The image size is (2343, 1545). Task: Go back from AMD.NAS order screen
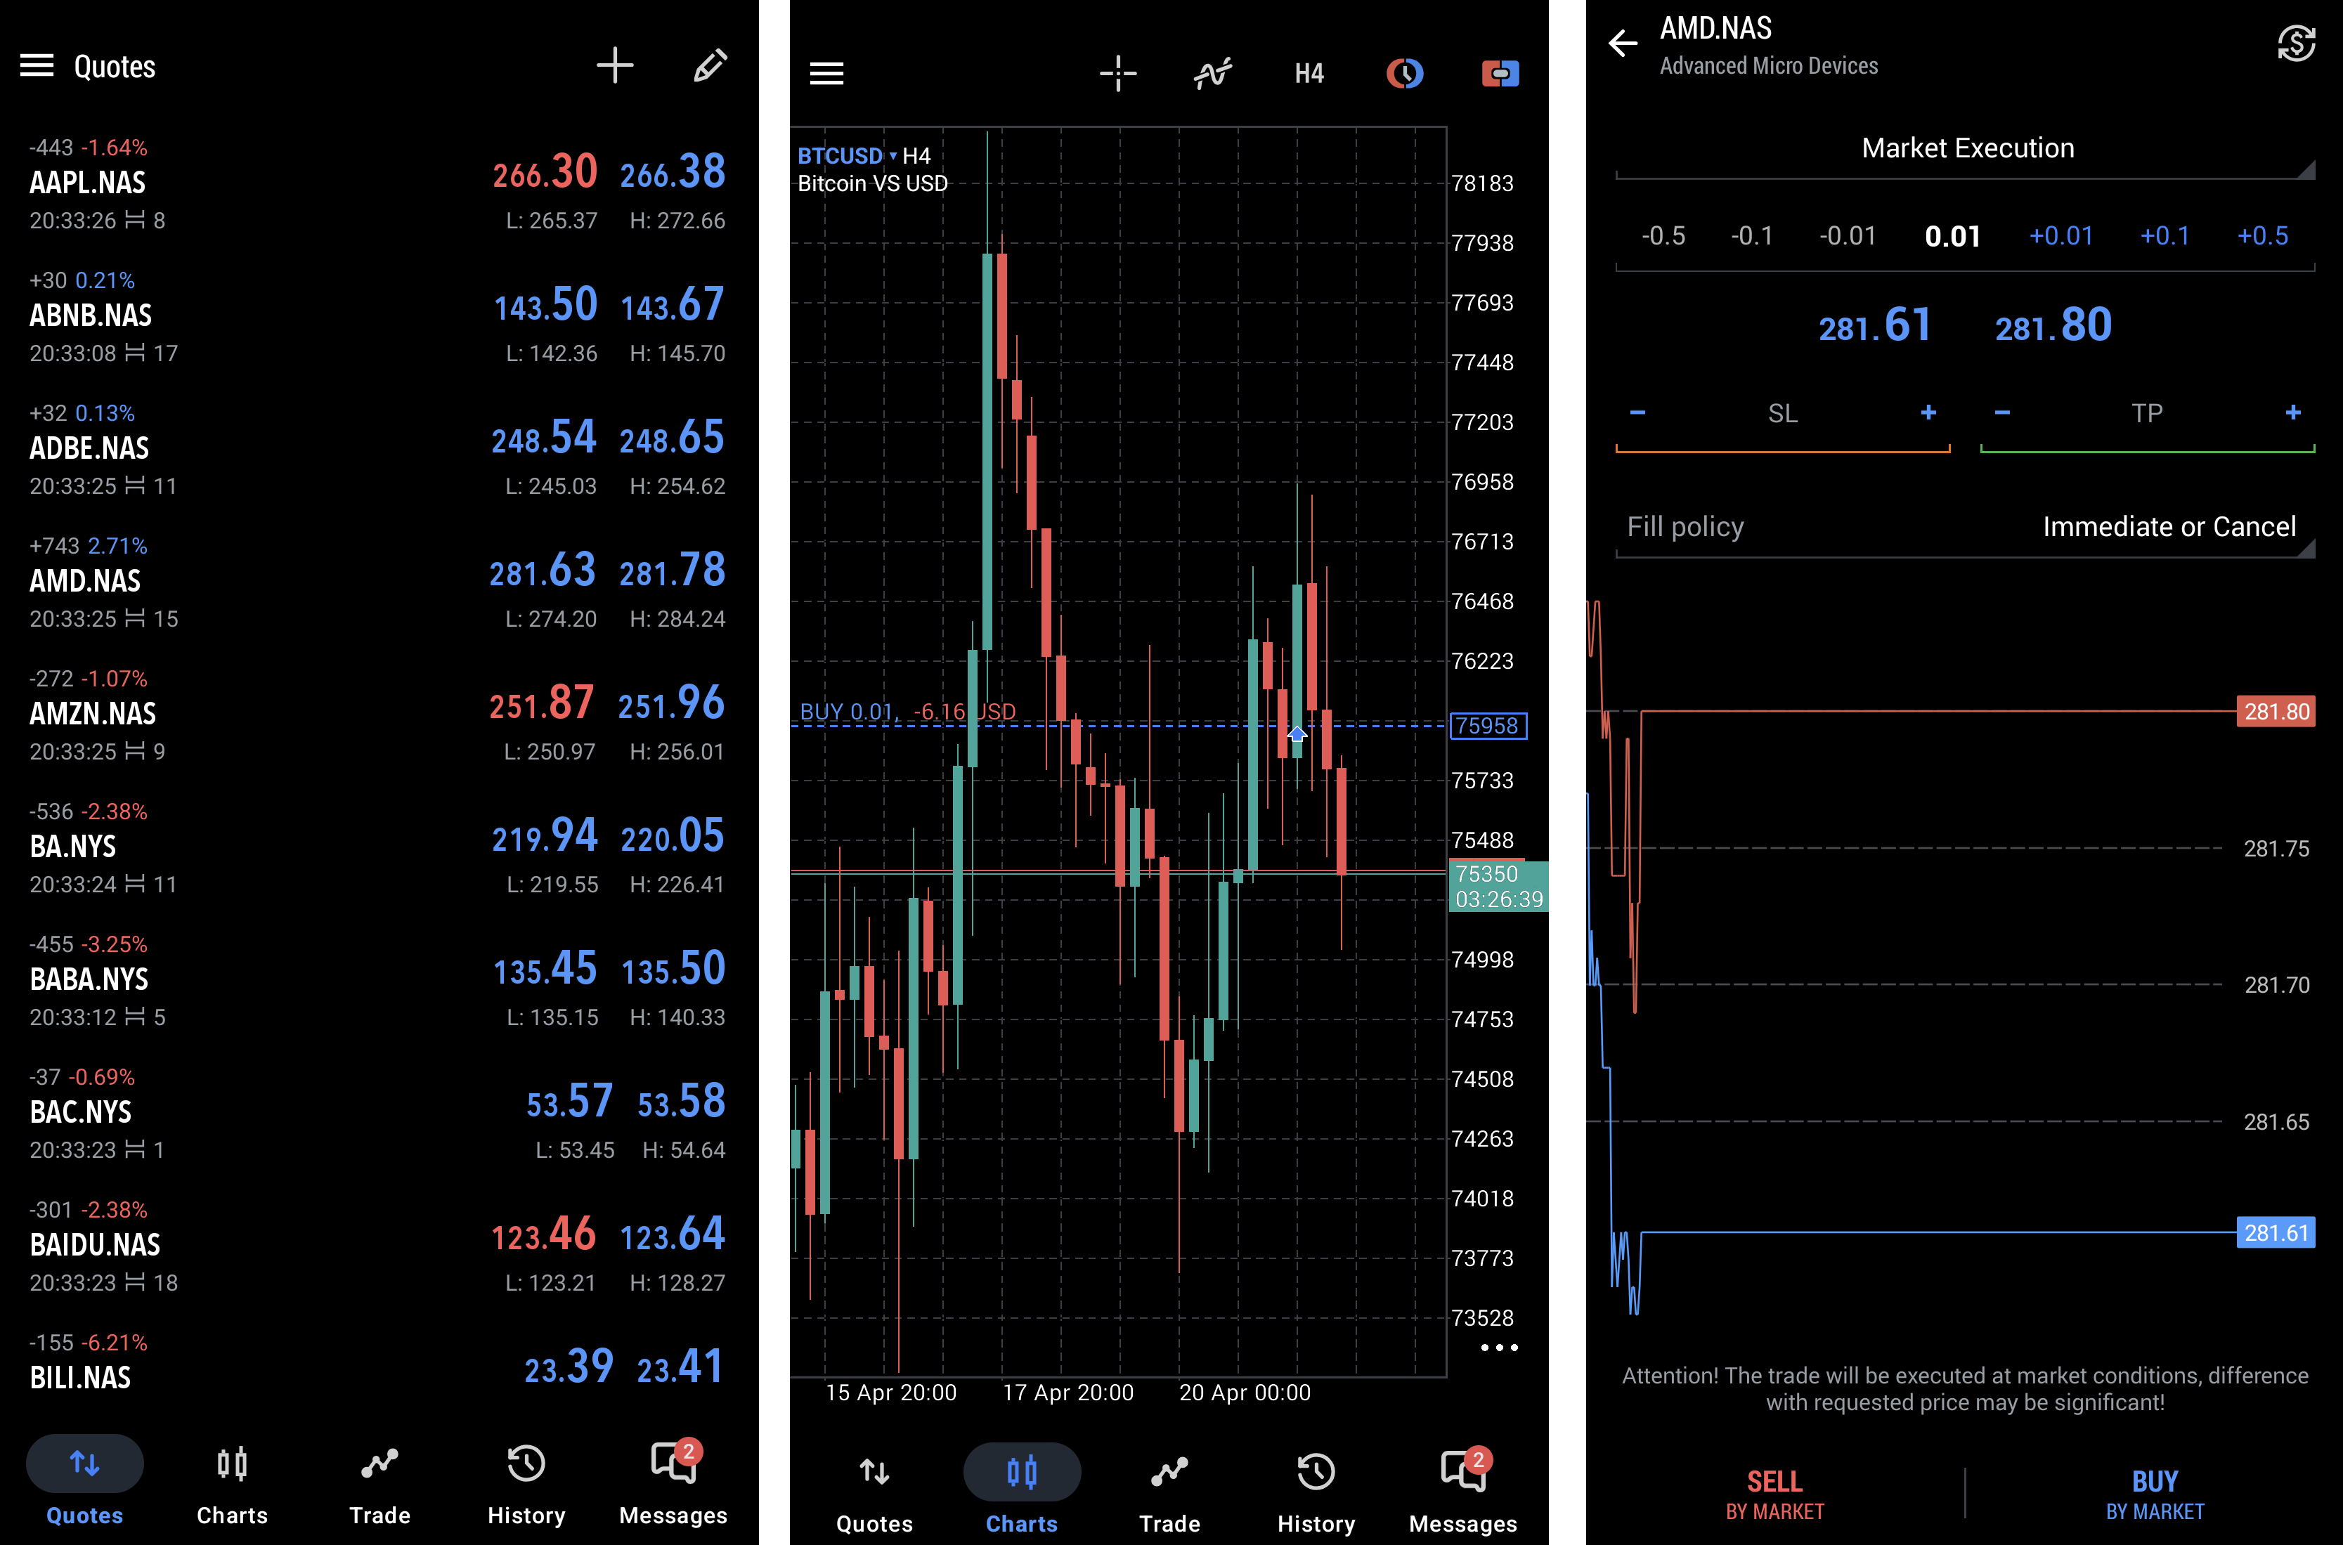pos(1623,44)
